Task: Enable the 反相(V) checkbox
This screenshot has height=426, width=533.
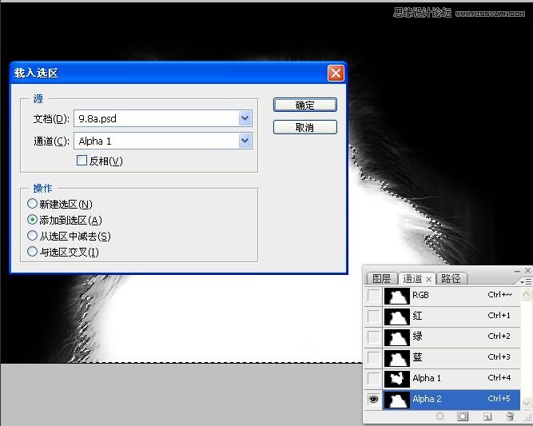Action: coord(82,161)
